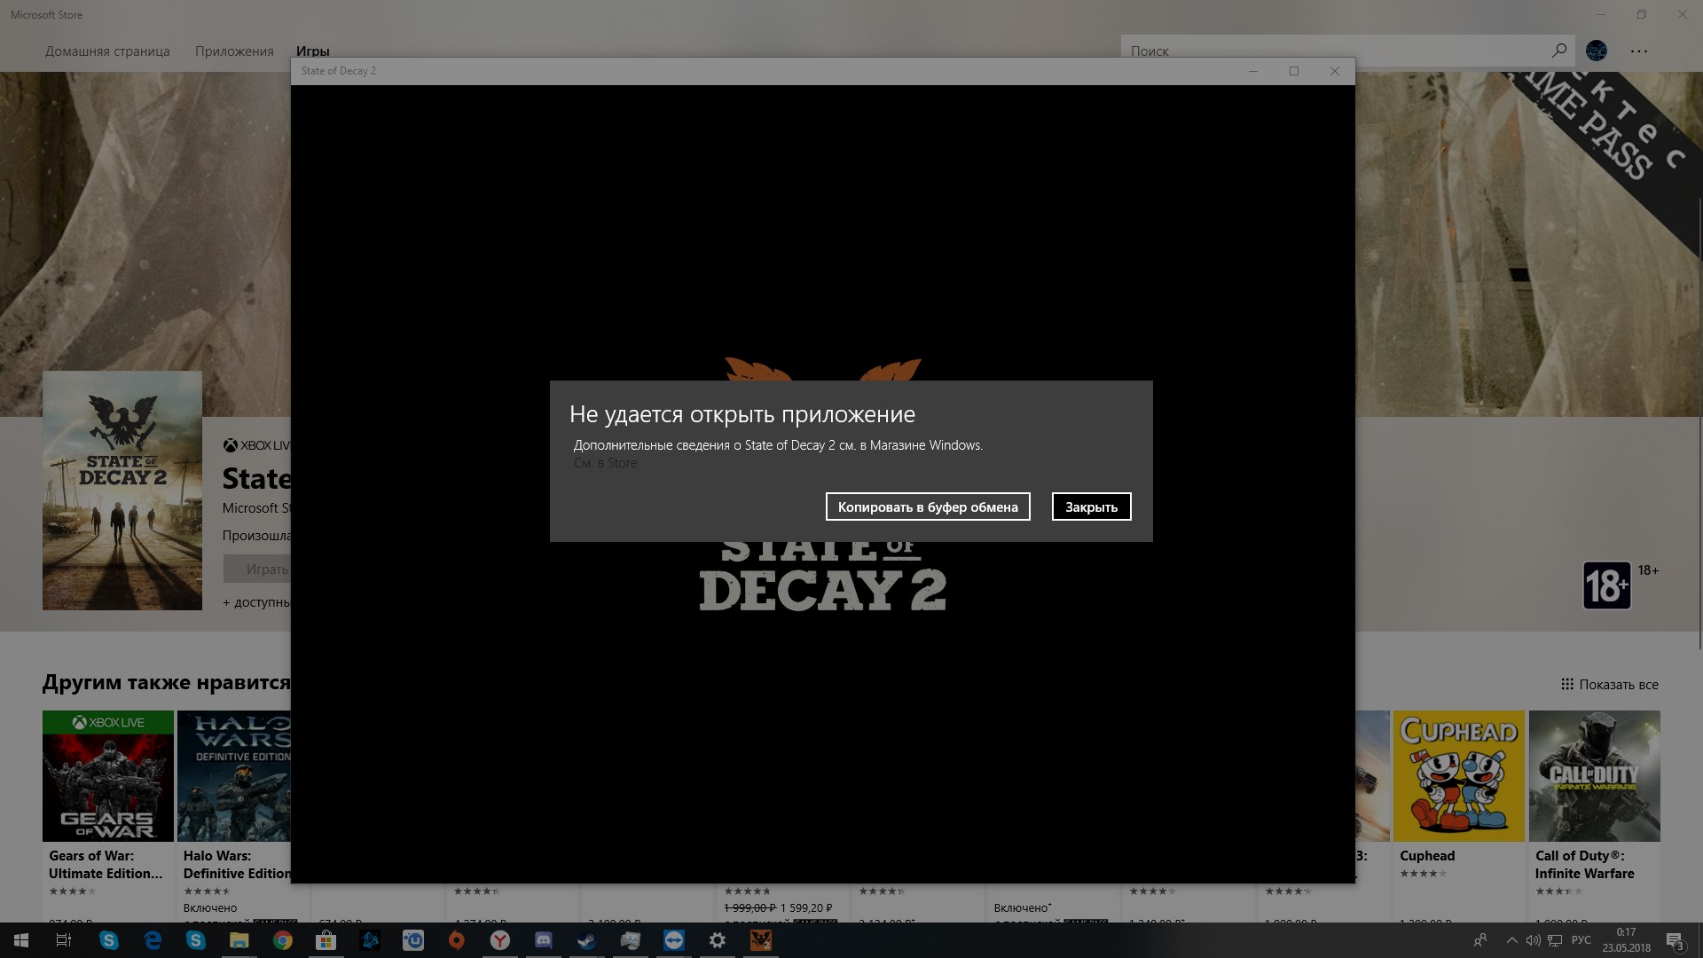1703x958 pixels.
Task: Click Показать все grid link
Action: (1609, 685)
